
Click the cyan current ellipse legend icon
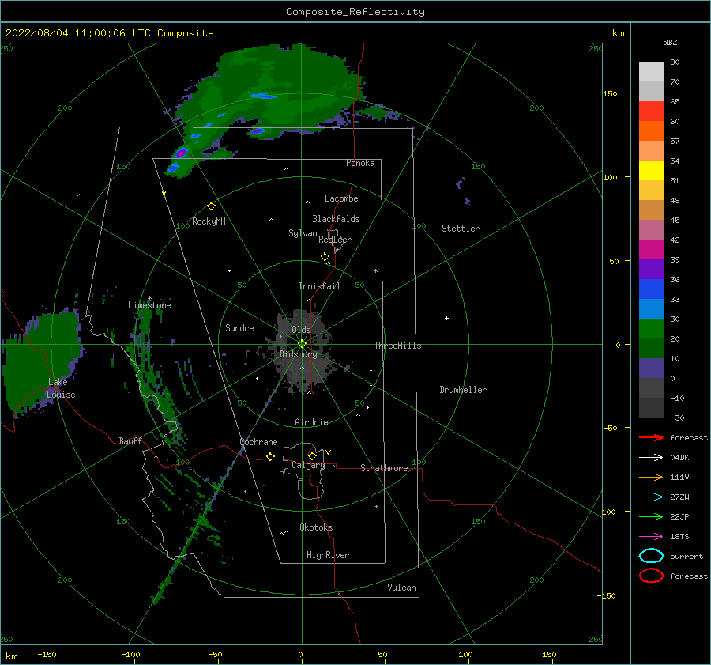651,556
